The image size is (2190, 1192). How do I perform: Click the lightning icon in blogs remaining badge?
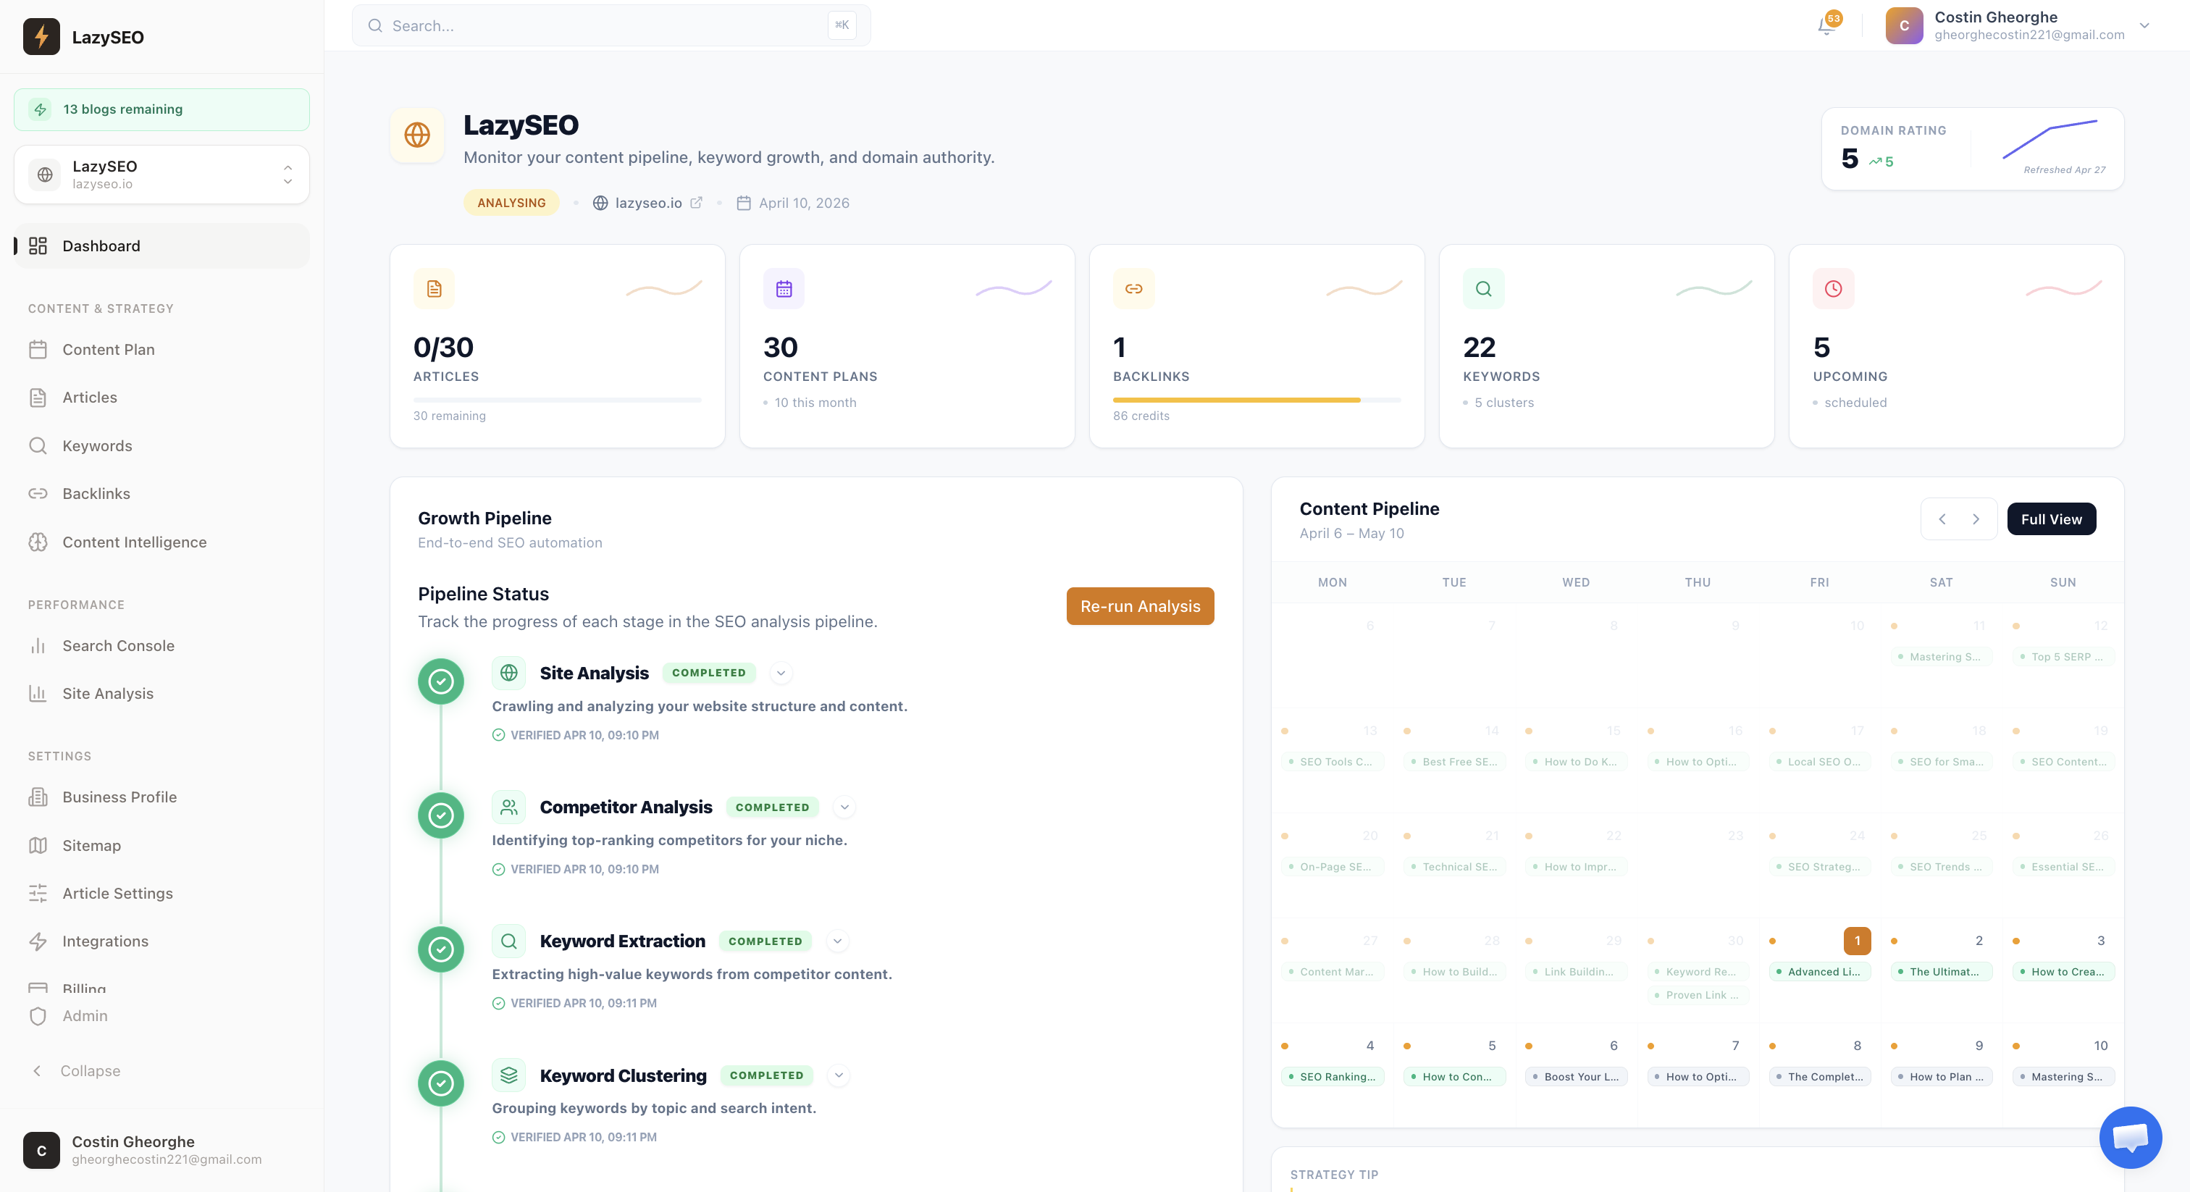click(40, 109)
